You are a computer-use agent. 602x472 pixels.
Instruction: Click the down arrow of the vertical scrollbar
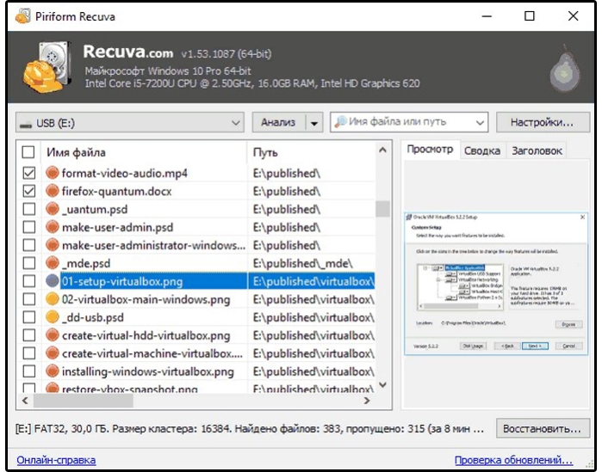(x=382, y=384)
